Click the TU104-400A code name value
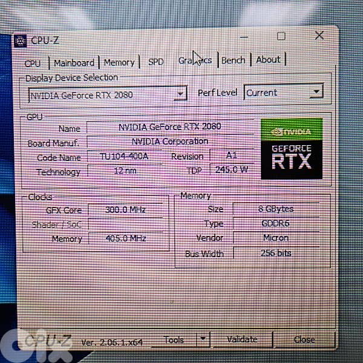363x363 pixels. click(x=124, y=156)
